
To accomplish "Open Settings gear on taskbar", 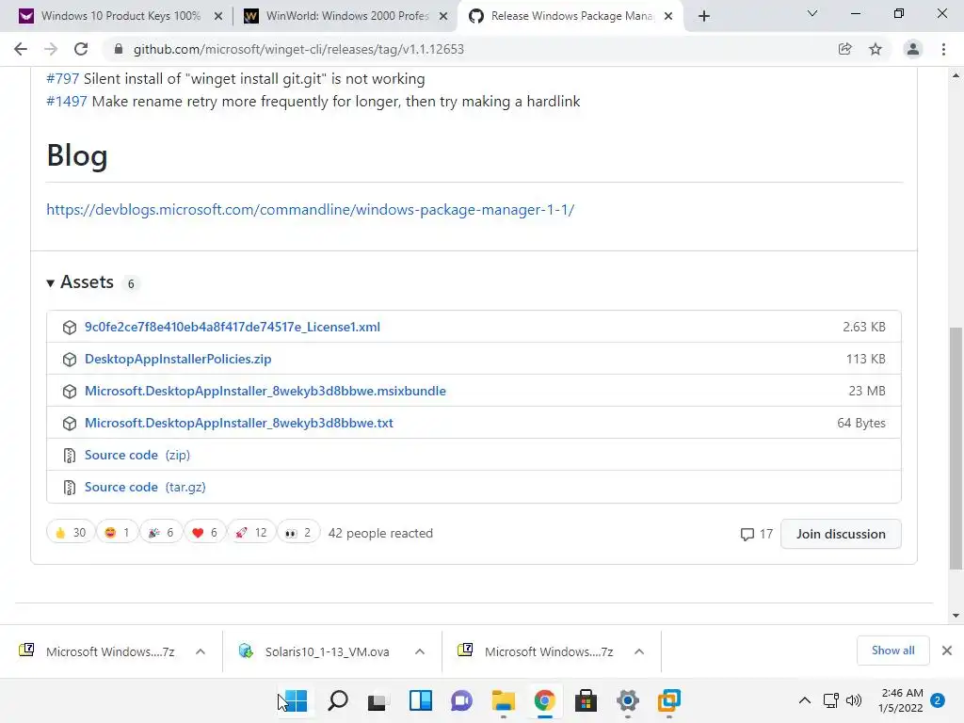I will 628,700.
